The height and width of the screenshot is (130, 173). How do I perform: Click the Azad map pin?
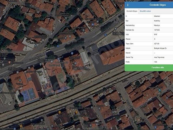(x=113, y=112)
